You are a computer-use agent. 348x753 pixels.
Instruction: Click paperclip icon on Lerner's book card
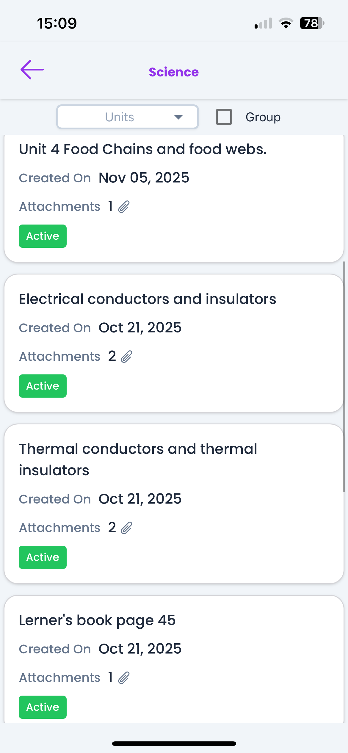click(x=124, y=678)
